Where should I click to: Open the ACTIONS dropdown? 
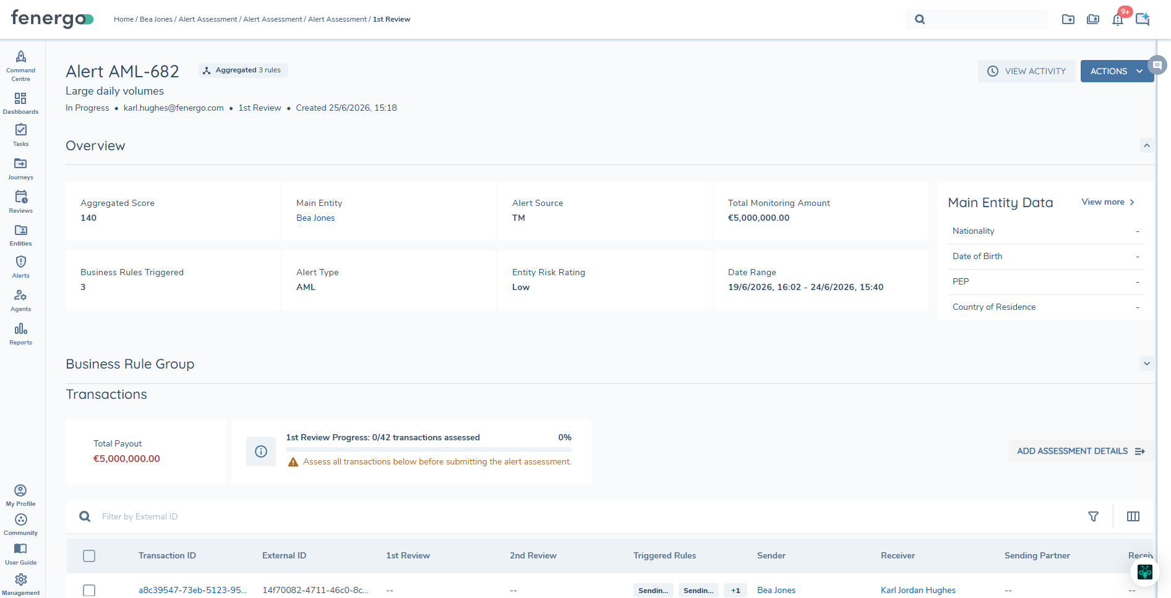1117,71
